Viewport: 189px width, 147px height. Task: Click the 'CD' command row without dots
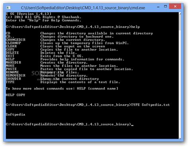tap(79, 33)
